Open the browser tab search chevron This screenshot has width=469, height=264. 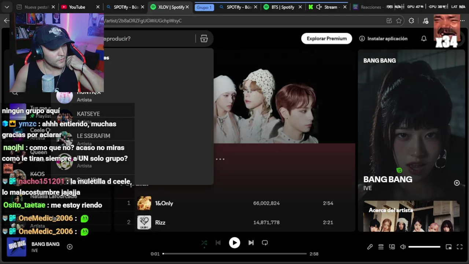(7, 7)
